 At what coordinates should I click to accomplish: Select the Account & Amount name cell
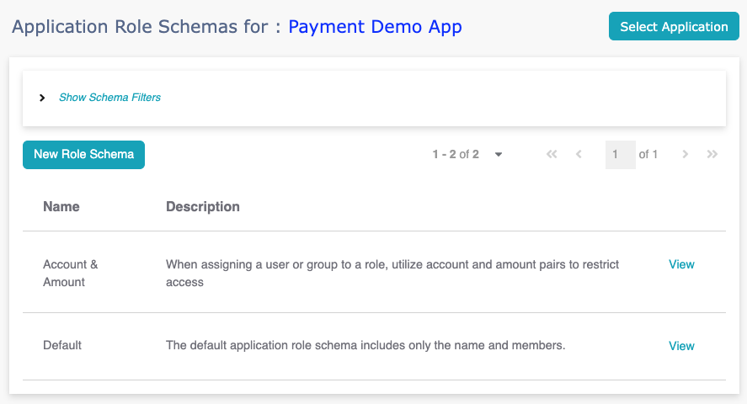(71, 274)
